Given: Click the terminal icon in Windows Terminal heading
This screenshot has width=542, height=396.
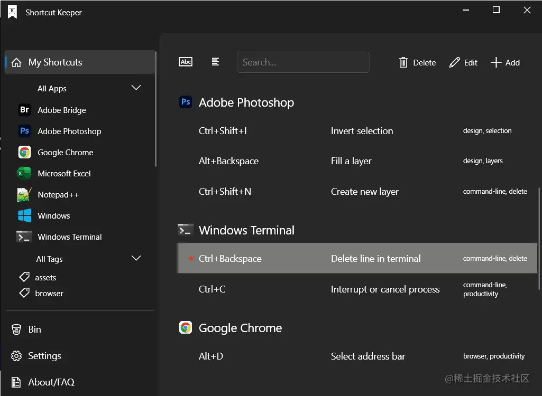Looking at the screenshot, I should point(185,230).
